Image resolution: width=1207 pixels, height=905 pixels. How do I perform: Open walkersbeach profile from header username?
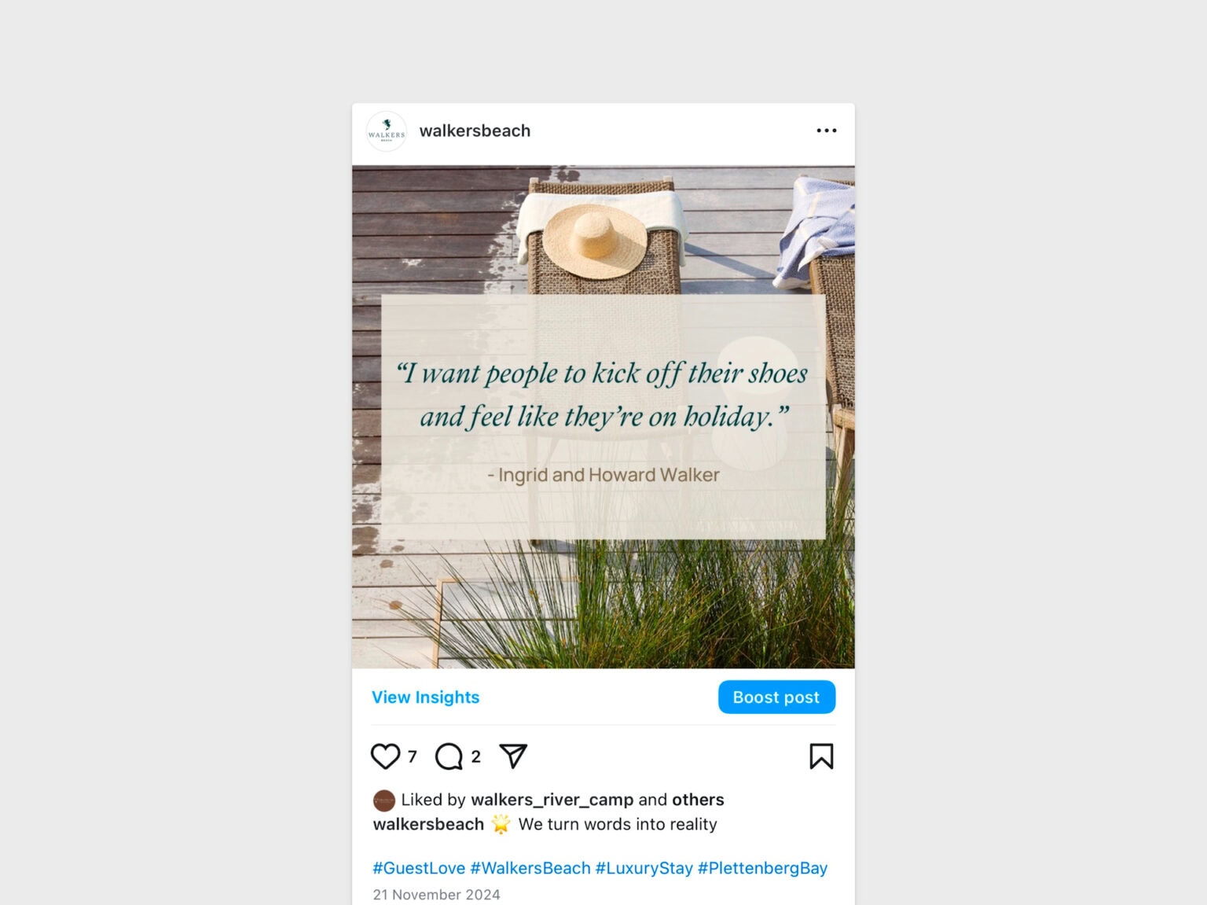click(475, 131)
